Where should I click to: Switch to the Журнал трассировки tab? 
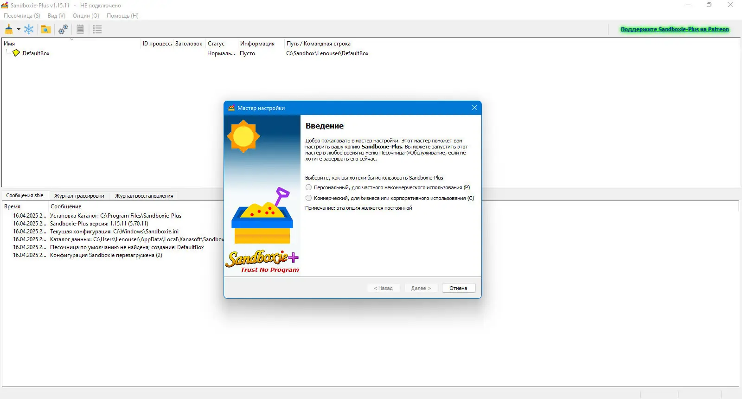[x=79, y=196]
